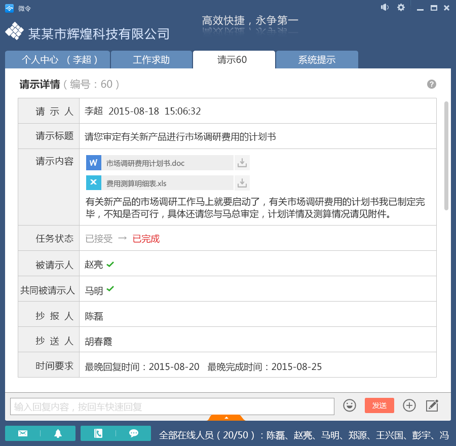Open the 系统提示 tab
456x446 pixels.
317,60
